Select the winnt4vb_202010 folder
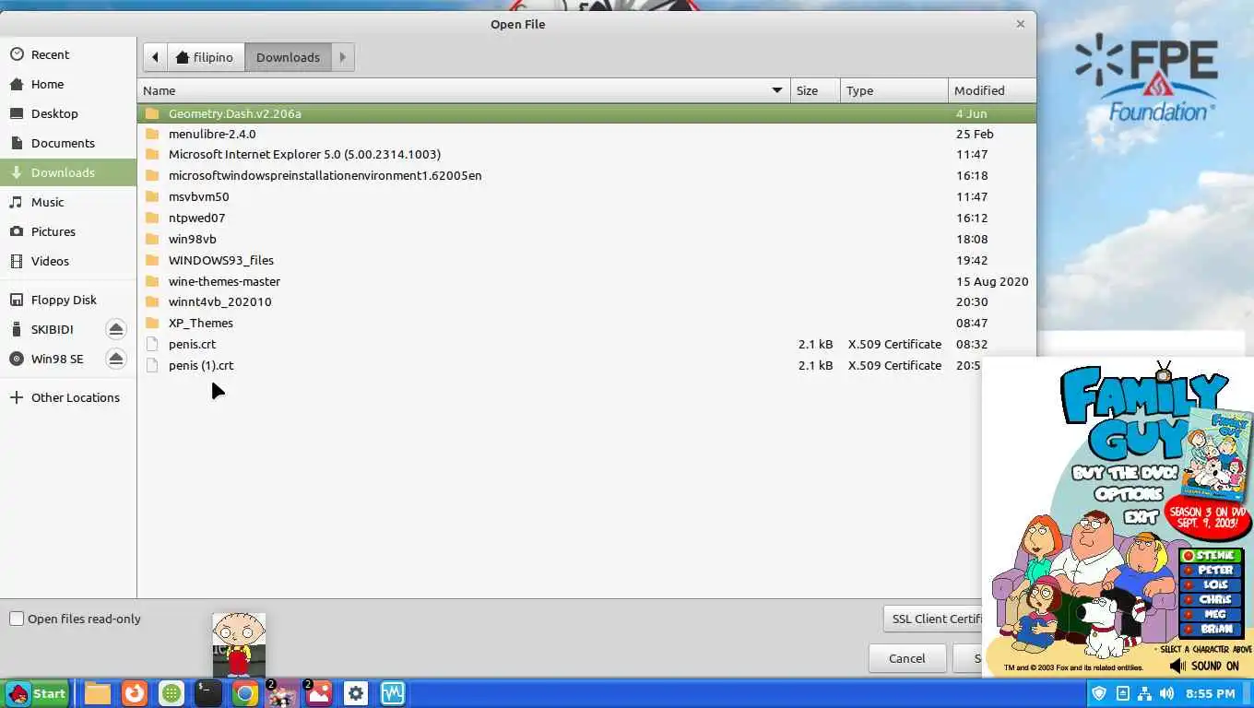The height and width of the screenshot is (708, 1254). (587, 301)
